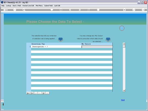
Task: Click the double right arrows toolbar icon
Action: pos(80,10)
